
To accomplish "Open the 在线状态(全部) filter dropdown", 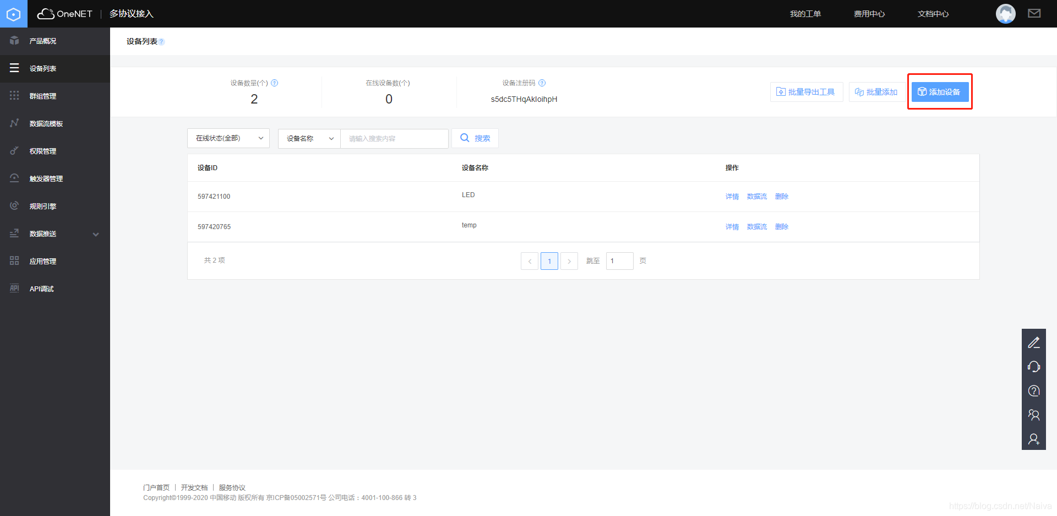I will pos(228,138).
